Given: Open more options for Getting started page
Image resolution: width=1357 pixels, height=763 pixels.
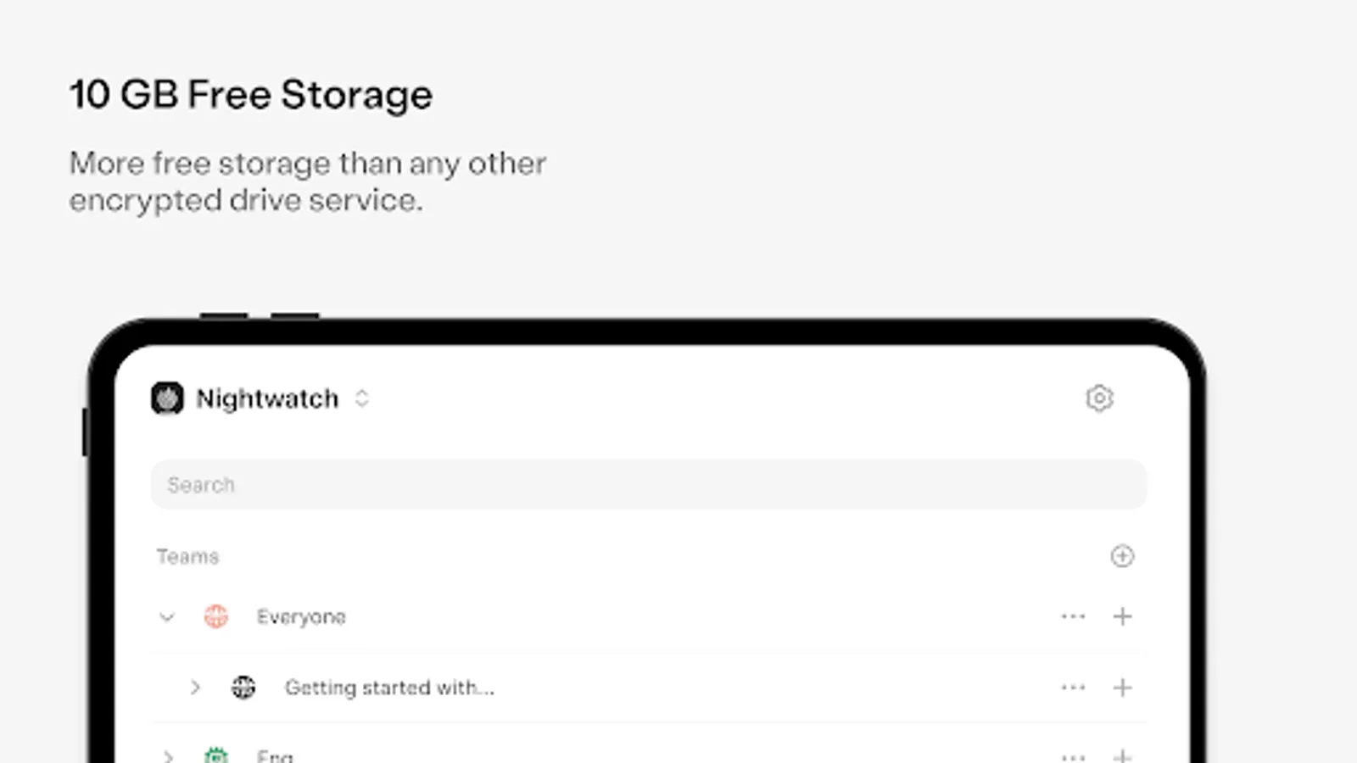Looking at the screenshot, I should tap(1073, 688).
